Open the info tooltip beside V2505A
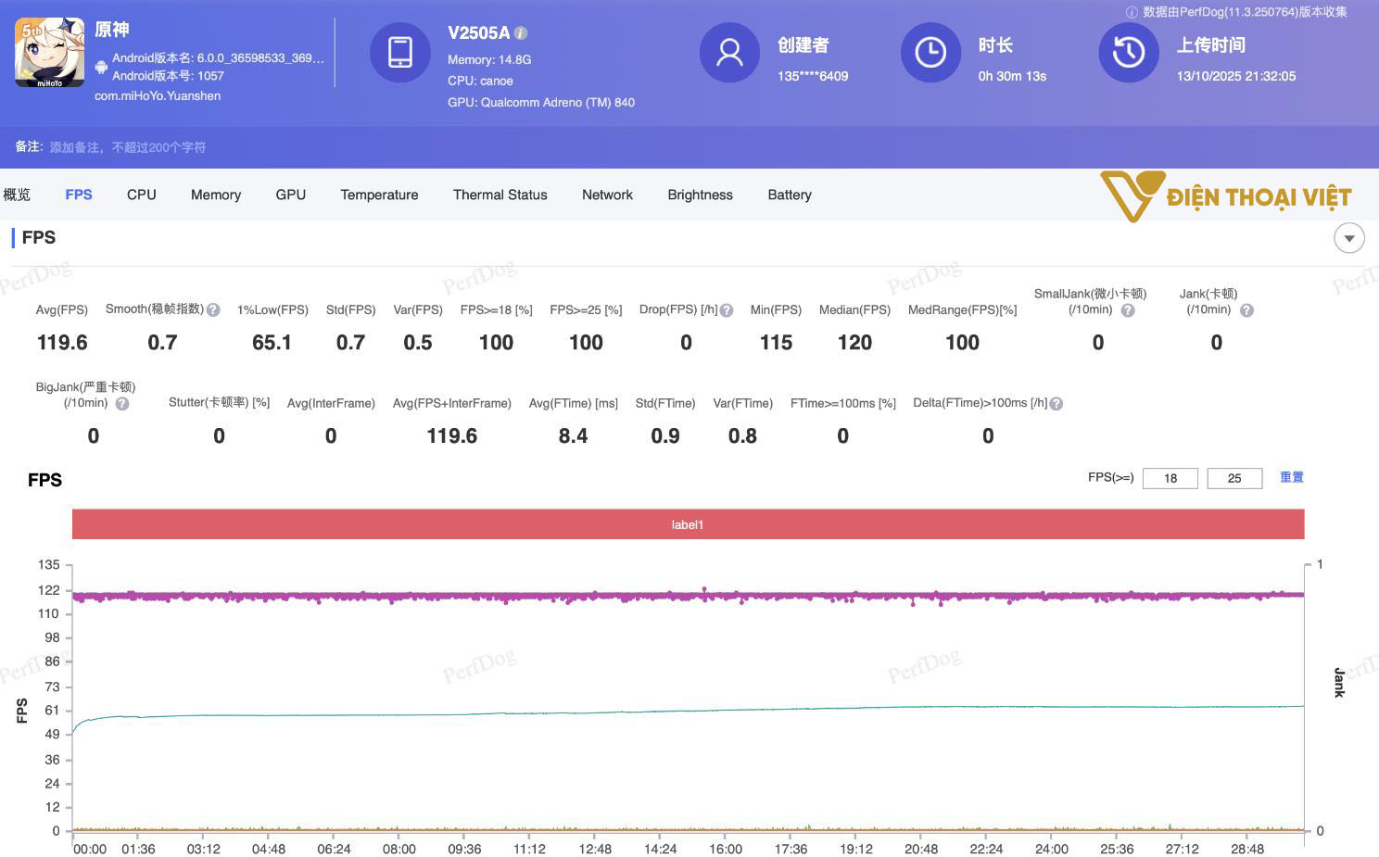The height and width of the screenshot is (857, 1379). pos(519,32)
